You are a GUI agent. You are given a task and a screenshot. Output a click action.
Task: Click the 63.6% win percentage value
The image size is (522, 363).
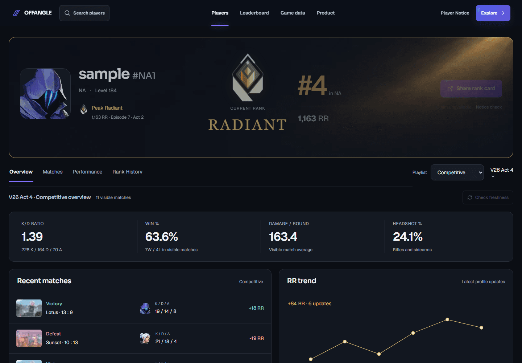(162, 237)
